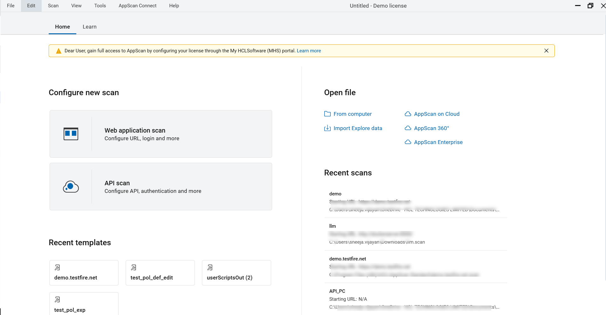
Task: Open the Tools menu
Action: (x=100, y=6)
